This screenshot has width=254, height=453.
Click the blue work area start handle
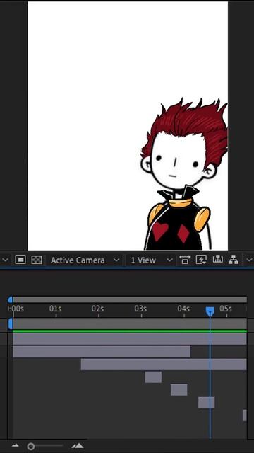(x=11, y=323)
